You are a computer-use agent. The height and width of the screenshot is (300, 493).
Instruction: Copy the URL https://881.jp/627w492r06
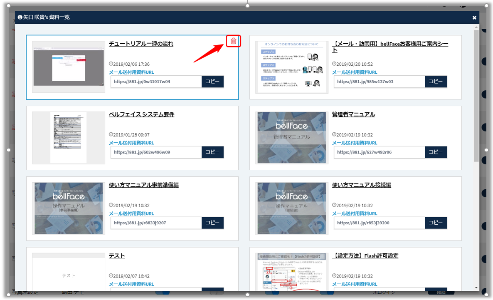(x=436, y=152)
